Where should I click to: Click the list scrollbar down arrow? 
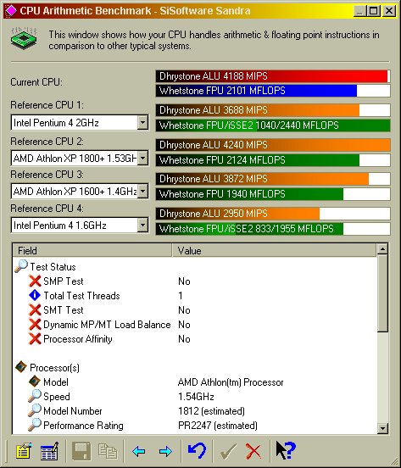tap(382, 428)
